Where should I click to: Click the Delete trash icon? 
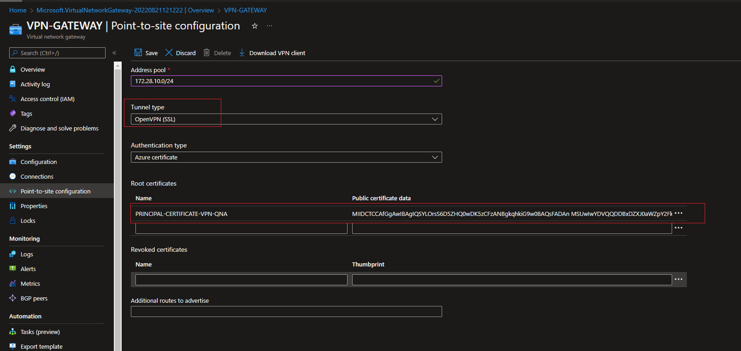(x=207, y=52)
